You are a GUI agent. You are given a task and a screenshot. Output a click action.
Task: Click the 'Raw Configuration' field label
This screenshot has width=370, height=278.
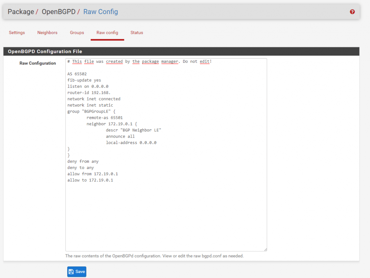(38, 63)
